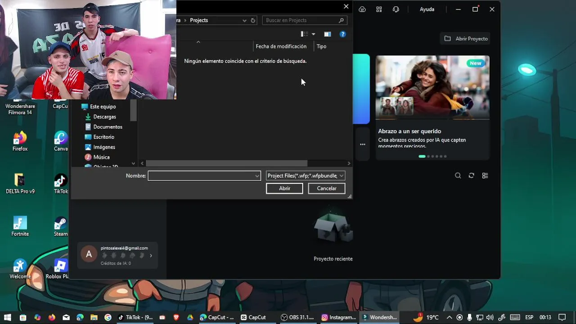This screenshot has height=324, width=576.
Task: Expand the address bar history dropdown
Action: [244, 20]
